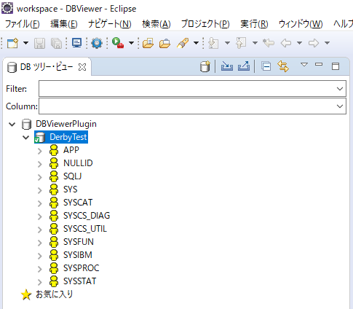This screenshot has height=309, width=353.
Task: Select the SYSCS_UTIL schema item
Action: click(x=85, y=229)
